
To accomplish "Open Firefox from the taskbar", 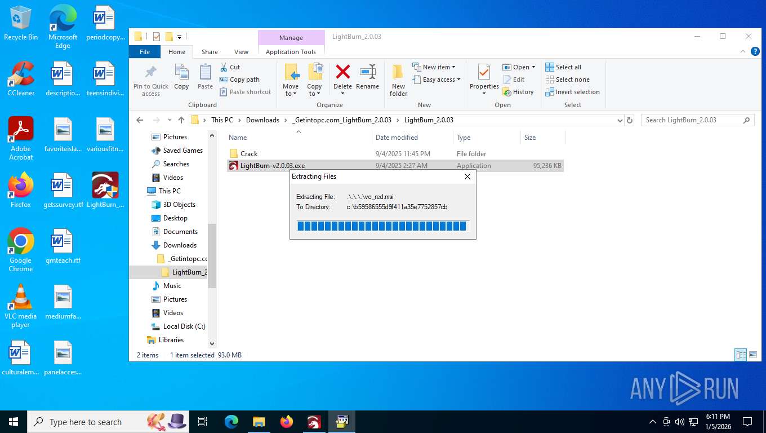I will point(287,421).
